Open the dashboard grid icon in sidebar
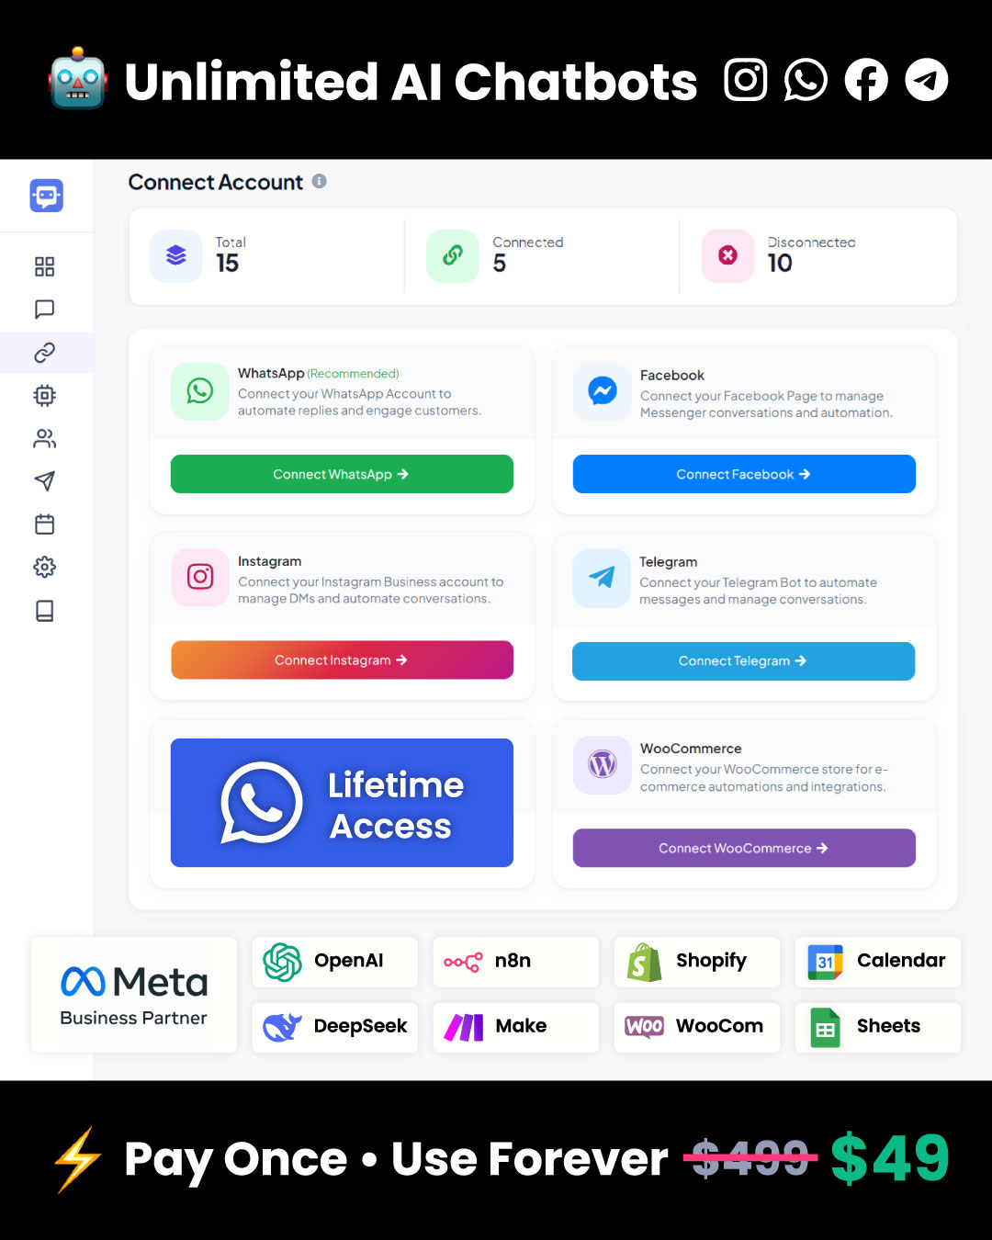 (44, 266)
